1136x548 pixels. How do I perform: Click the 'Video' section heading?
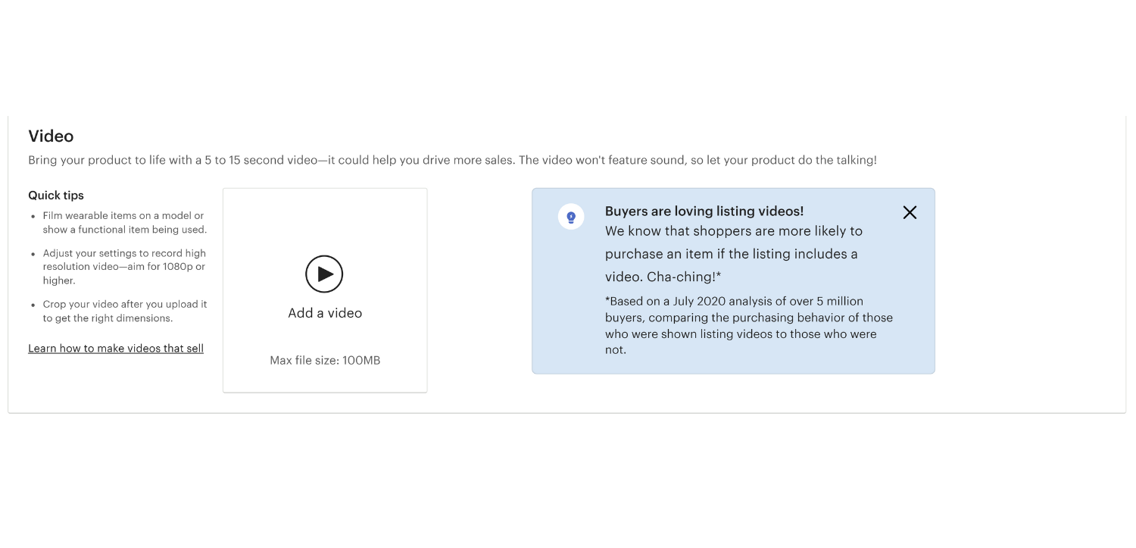tap(51, 136)
